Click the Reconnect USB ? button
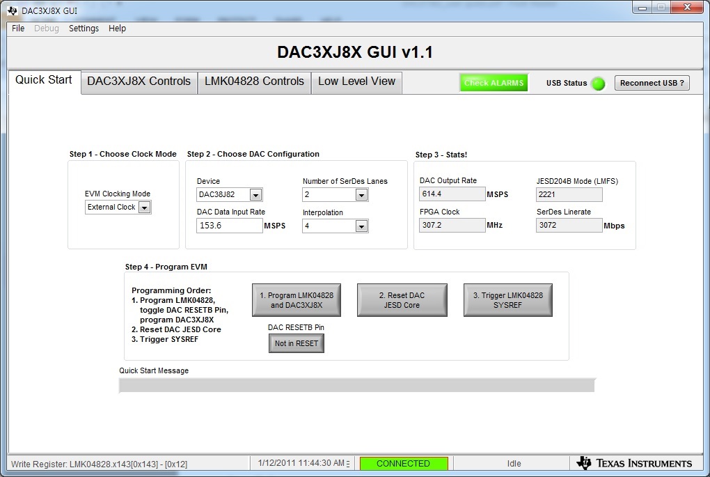This screenshot has width=710, height=477. (652, 83)
